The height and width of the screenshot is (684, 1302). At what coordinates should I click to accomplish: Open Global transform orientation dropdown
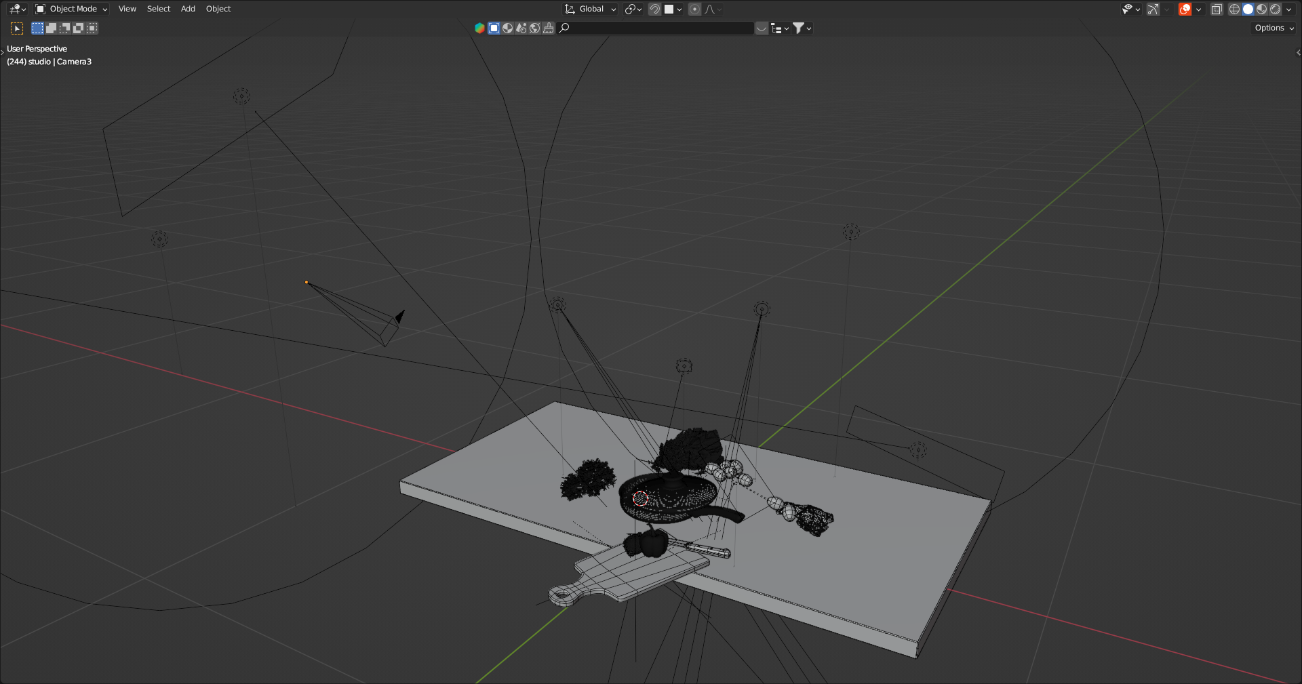click(x=590, y=9)
